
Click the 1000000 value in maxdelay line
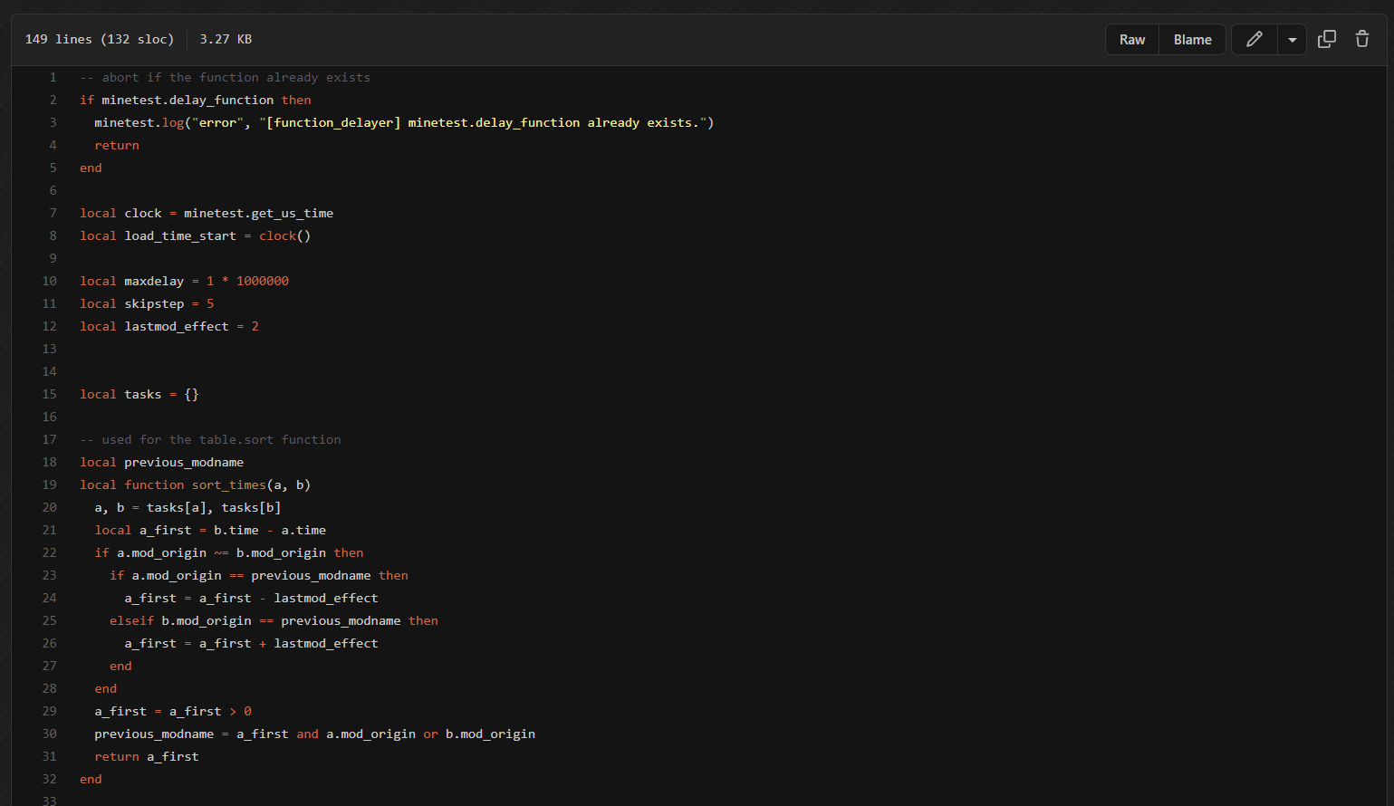(263, 281)
